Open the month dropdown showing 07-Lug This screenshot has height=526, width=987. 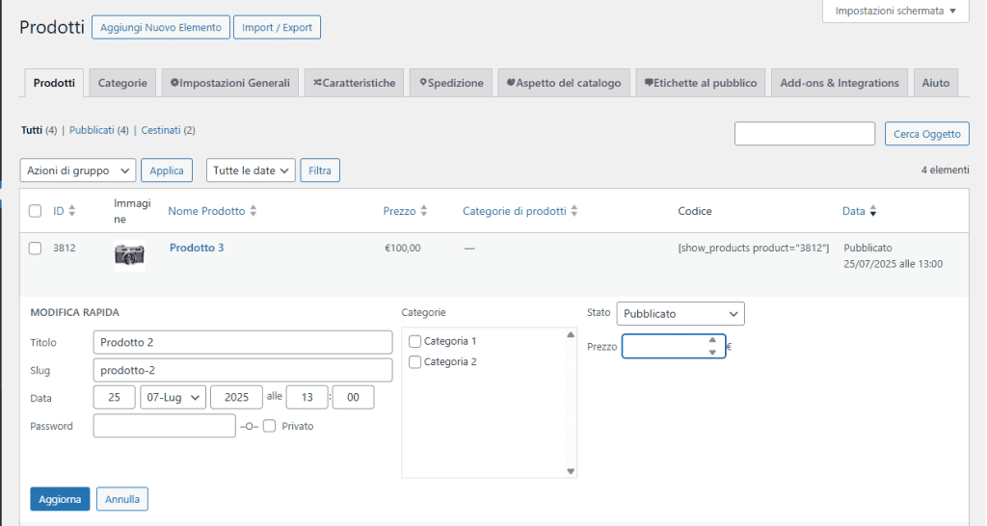pos(173,397)
